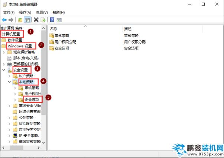Click the blue Help question mark icon
224x158 pixels.
coord(52,20)
